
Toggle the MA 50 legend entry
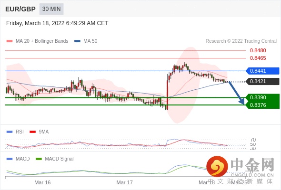click(x=86, y=41)
